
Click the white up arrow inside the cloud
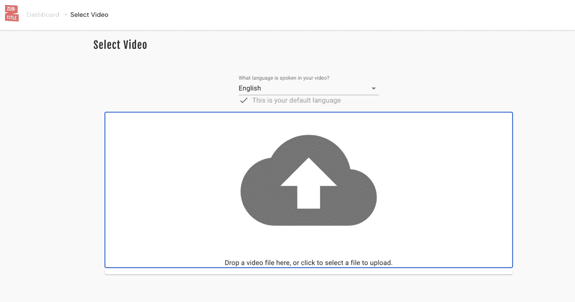coord(308,183)
